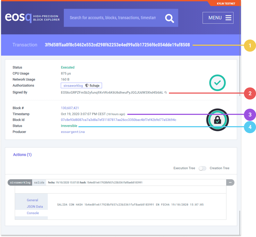Select the JSON Data tab
This screenshot has height=237, width=256.
click(35, 207)
